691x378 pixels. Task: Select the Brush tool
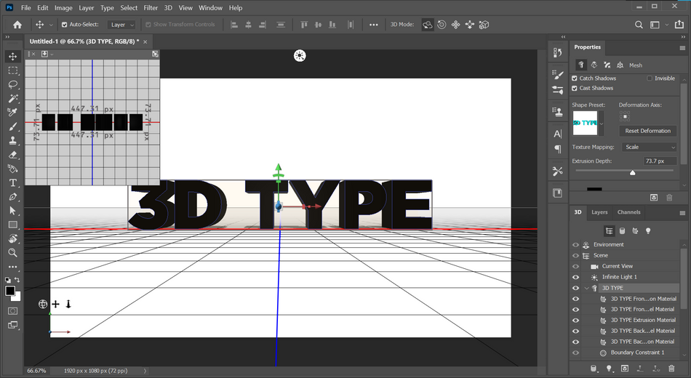pyautogui.click(x=13, y=126)
